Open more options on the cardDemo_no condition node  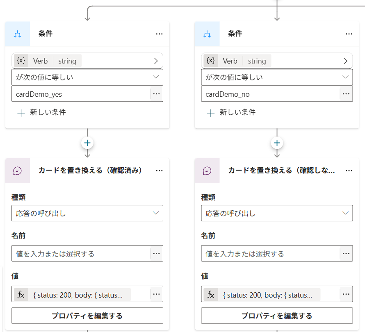tap(349, 34)
